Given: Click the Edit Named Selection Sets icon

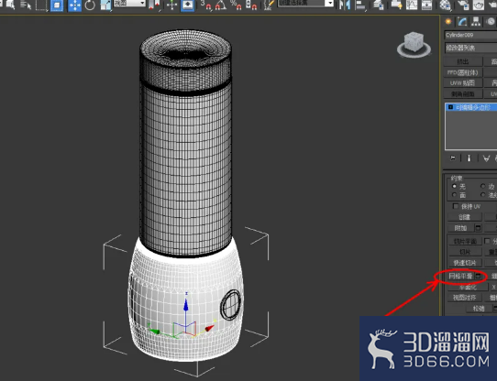Looking at the screenshot, I should (269, 5).
